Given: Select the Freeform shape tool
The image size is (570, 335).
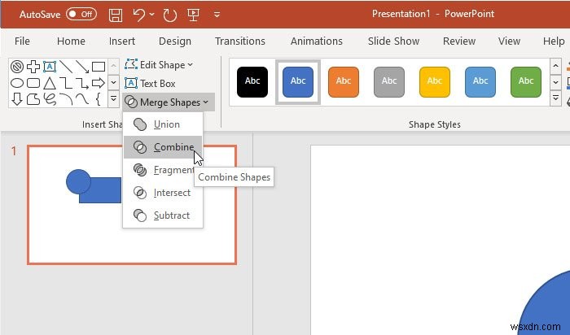Looking at the screenshot, I should tap(33, 98).
